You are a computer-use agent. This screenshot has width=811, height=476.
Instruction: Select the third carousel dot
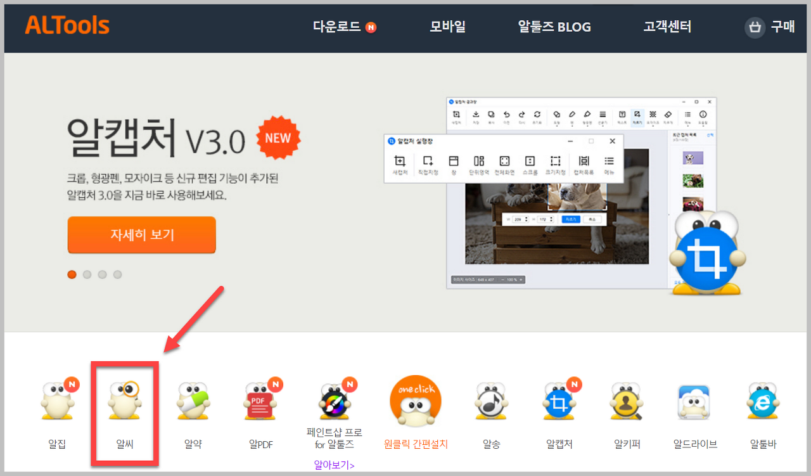(102, 274)
